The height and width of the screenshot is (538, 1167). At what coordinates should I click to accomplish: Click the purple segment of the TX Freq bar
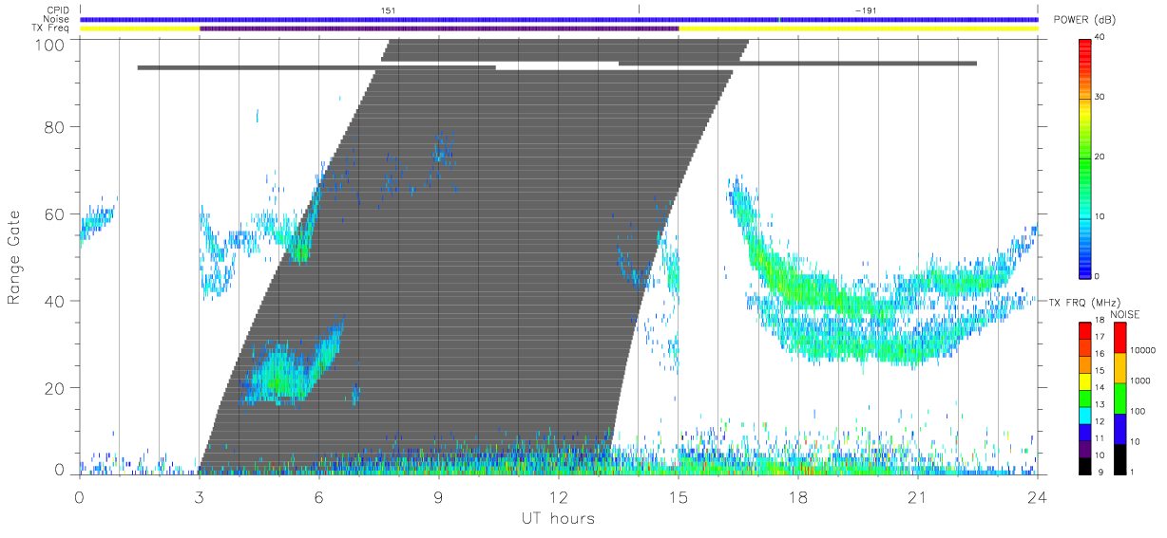point(439,28)
